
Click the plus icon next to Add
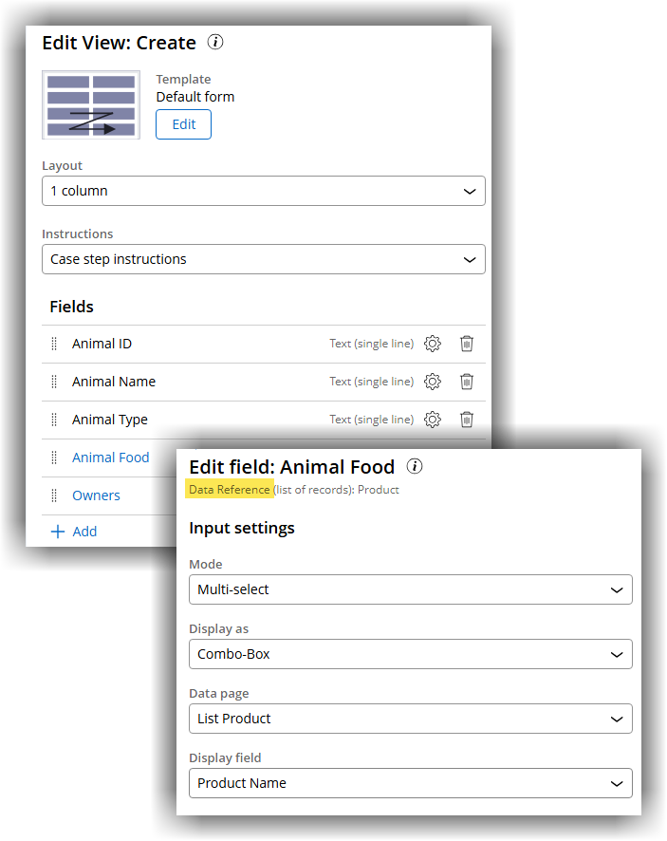click(x=58, y=532)
